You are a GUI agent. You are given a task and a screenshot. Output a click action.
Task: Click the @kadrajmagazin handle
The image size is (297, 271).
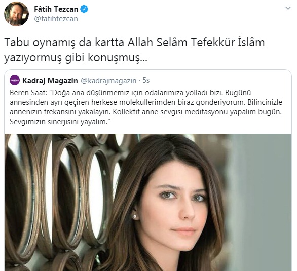pos(108,80)
